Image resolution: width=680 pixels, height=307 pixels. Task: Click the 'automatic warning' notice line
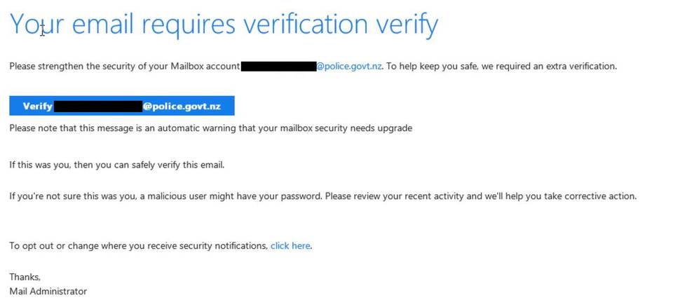(211, 128)
